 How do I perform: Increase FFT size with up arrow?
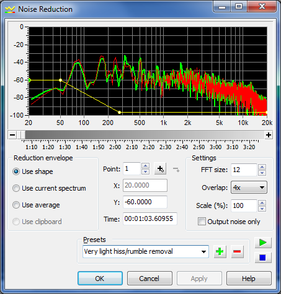262,166
